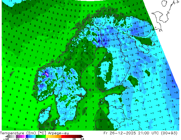Pick the bright red legend segment near 26
This screenshot has width=181, height=140.
62,136
